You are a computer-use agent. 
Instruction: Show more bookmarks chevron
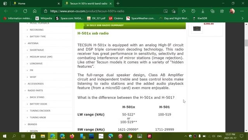tap(243, 18)
